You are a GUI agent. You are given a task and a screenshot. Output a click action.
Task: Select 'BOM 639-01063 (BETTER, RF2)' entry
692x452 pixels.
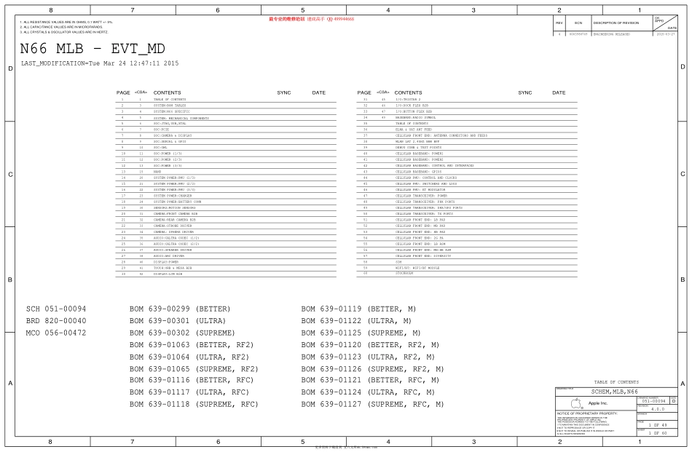192,344
